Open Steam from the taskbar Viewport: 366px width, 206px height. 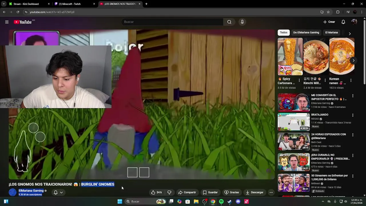(x=230, y=201)
